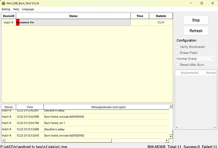Open the Setting menu
The height and width of the screenshot is (148, 218).
[x=6, y=9]
